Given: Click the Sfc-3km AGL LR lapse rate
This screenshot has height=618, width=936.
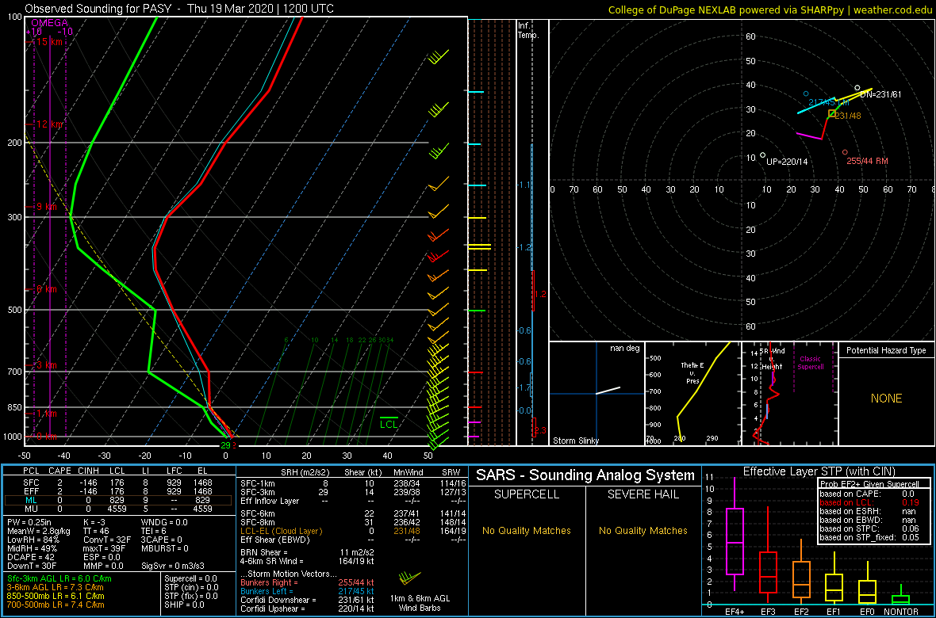Looking at the screenshot, I should point(59,578).
